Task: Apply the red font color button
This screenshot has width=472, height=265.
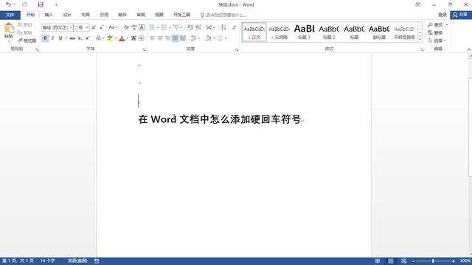Action: tap(122, 38)
